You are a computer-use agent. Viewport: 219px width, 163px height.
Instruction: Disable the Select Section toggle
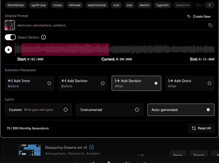click(x=10, y=37)
